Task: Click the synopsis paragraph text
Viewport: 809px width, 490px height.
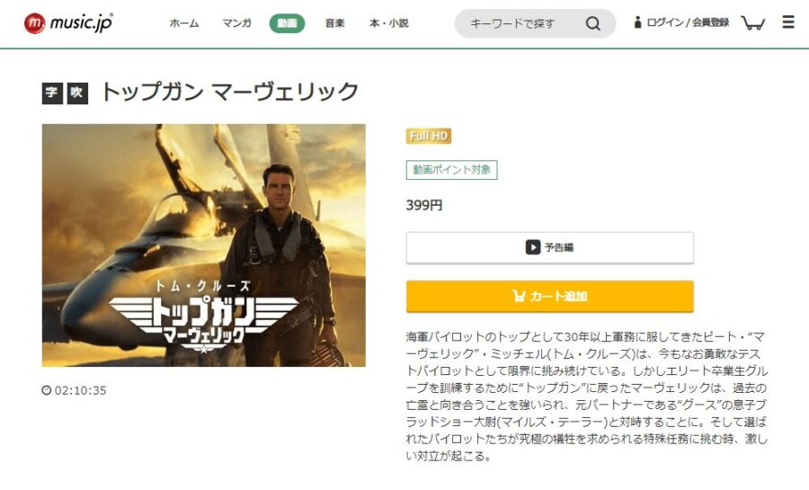Action: coord(587,396)
